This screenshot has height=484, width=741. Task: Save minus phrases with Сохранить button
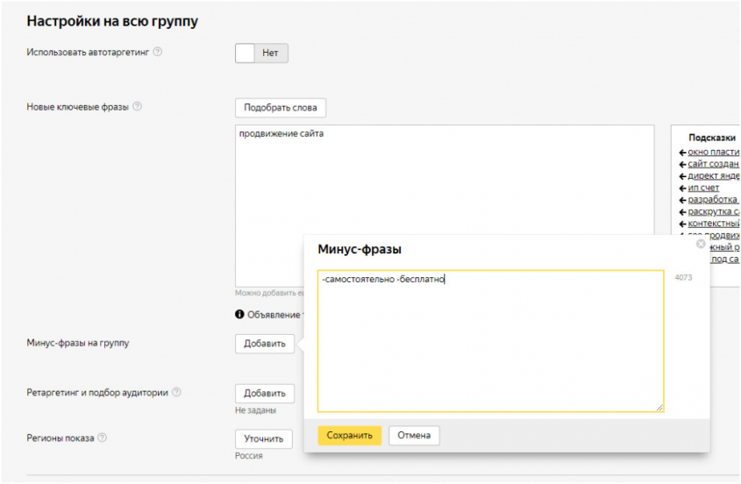349,436
